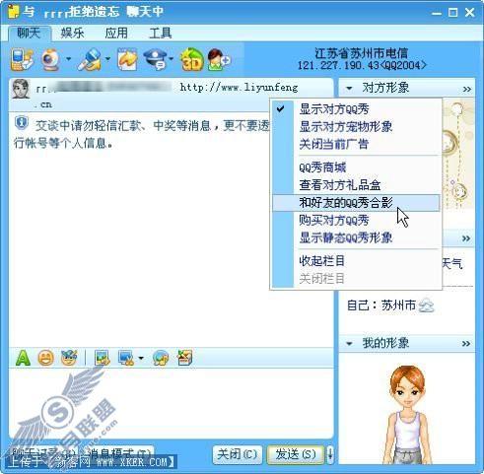Click in the message input box
Viewport: 484px width, 474px height.
coord(171,403)
